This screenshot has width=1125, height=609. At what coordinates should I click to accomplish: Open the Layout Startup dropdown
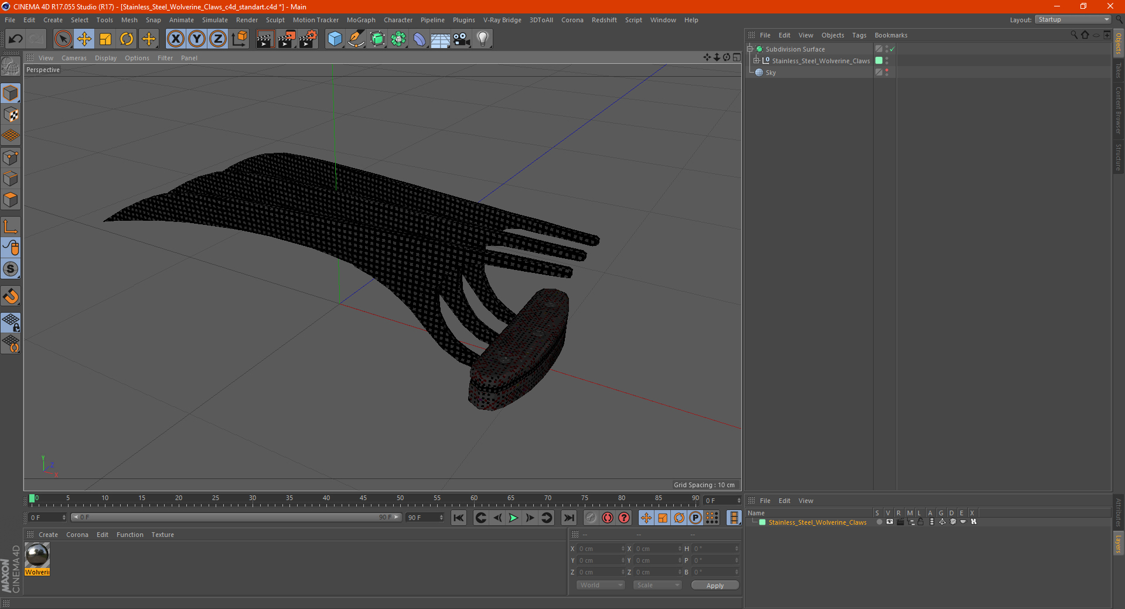coord(1073,19)
